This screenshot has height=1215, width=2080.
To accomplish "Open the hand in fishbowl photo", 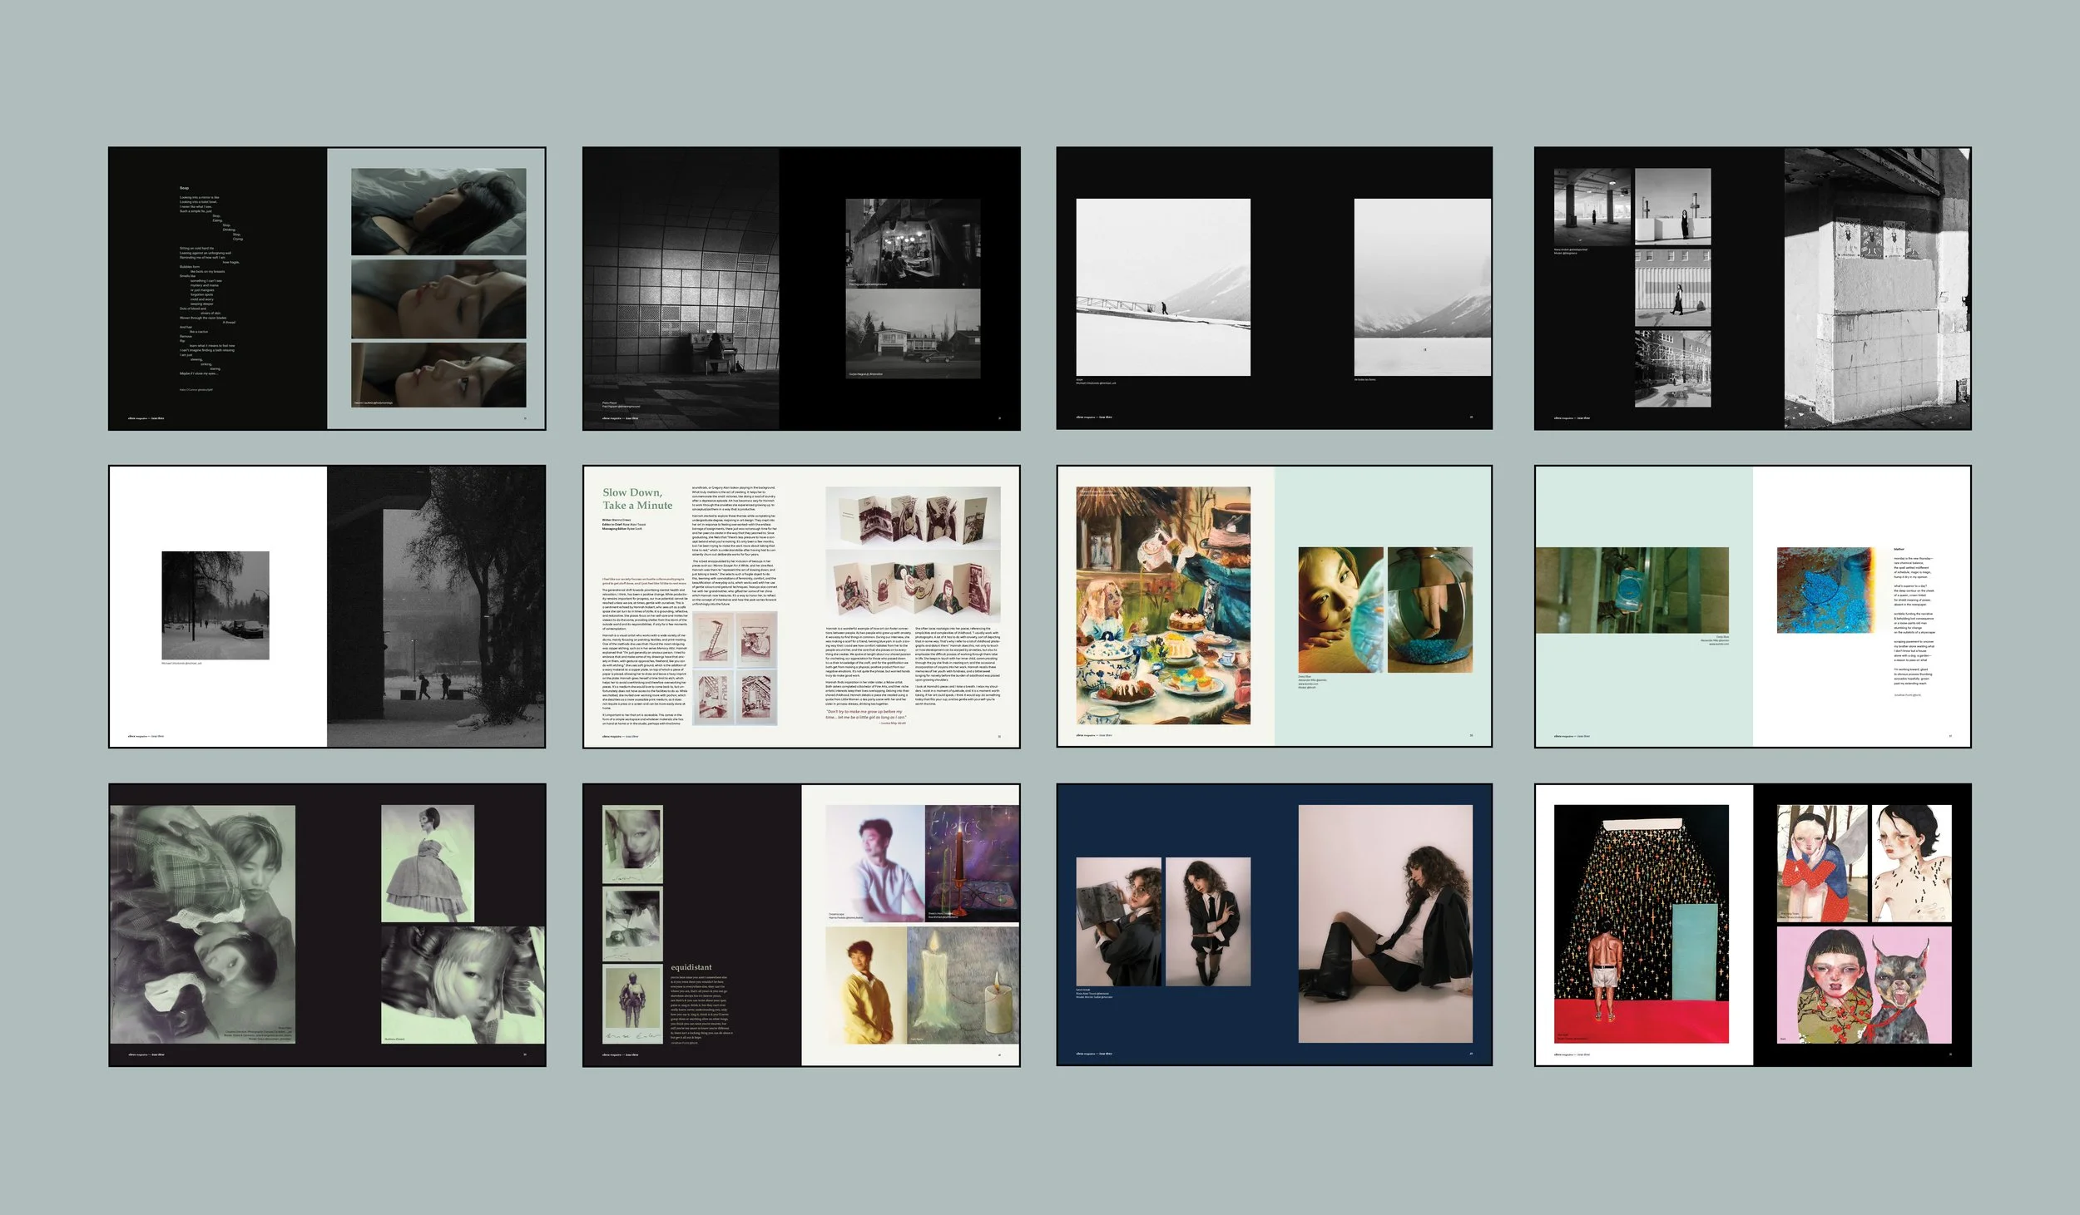I will click(x=1429, y=610).
